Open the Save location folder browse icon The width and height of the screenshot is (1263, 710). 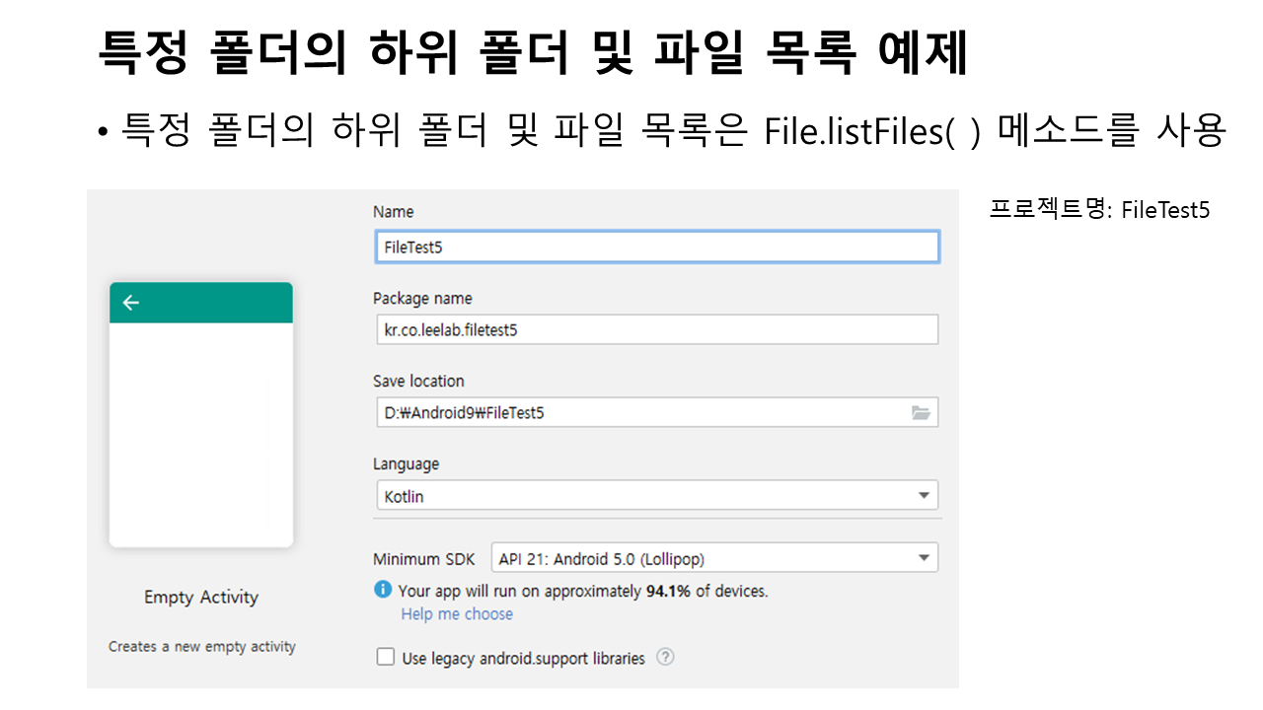921,413
